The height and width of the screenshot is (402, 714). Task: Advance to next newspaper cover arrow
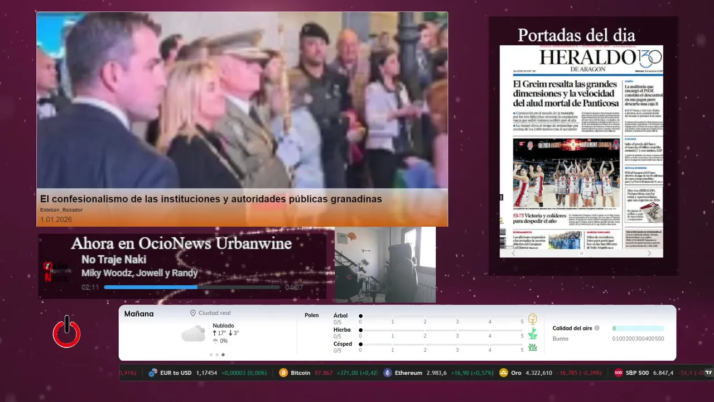(649, 253)
